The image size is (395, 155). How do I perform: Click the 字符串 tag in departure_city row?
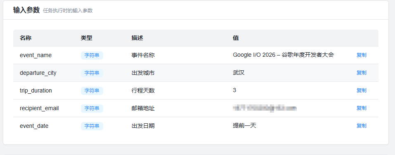92,73
